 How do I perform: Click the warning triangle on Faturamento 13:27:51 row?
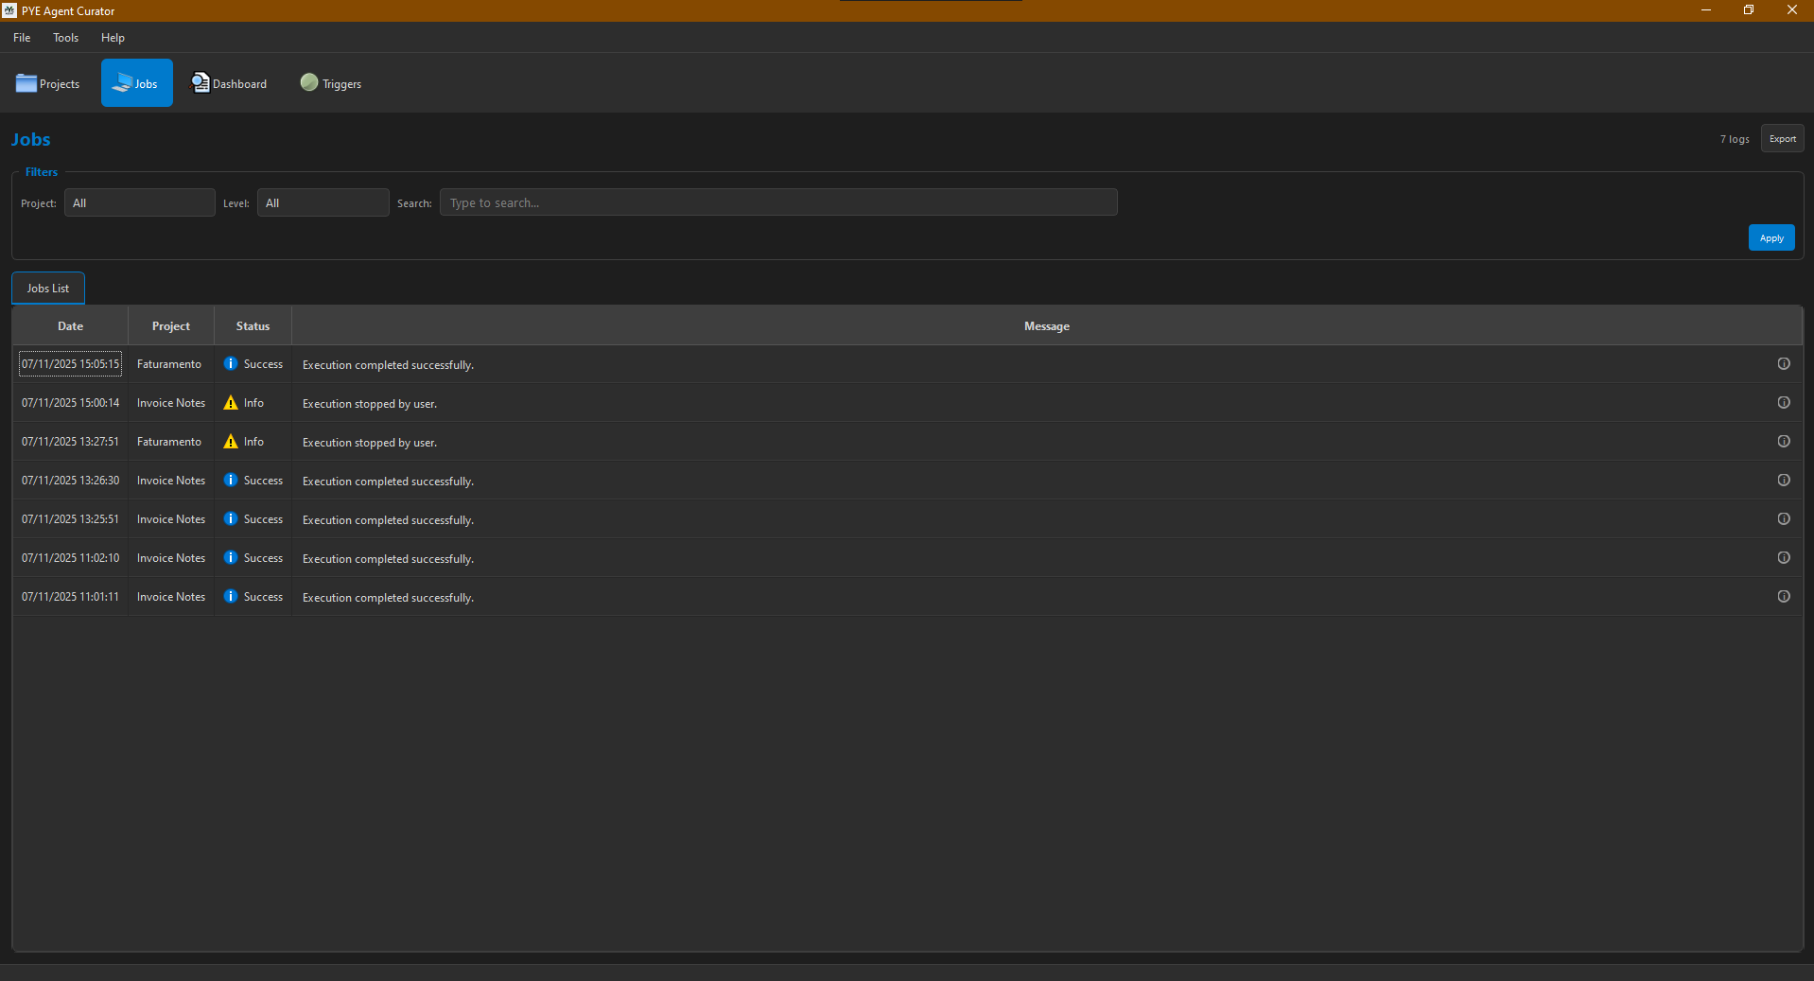coord(230,441)
